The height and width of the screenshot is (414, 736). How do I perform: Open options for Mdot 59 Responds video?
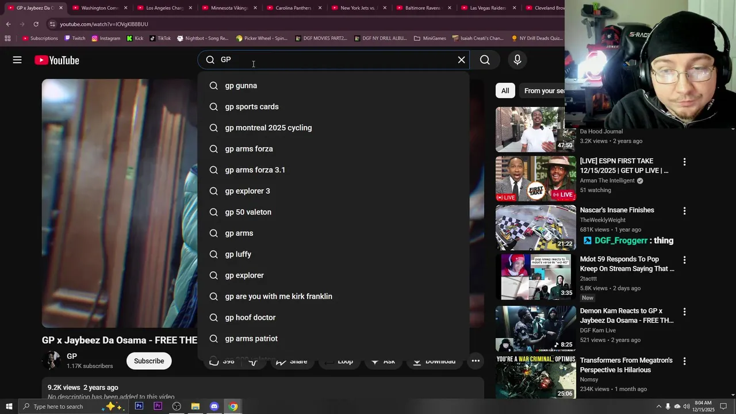click(684, 260)
